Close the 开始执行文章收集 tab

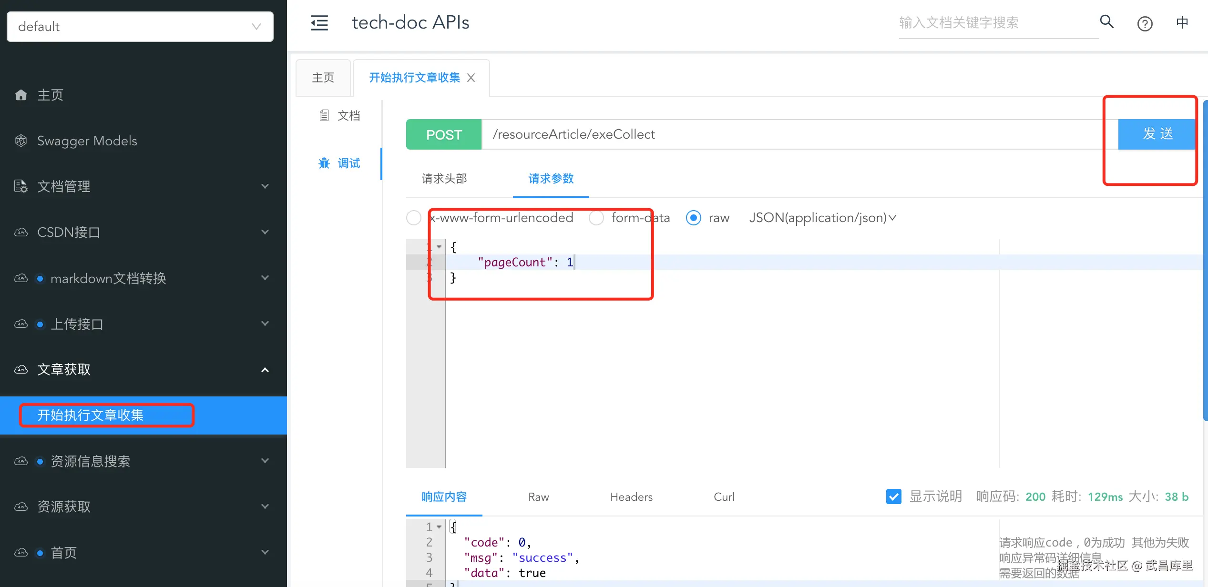pyautogui.click(x=471, y=78)
